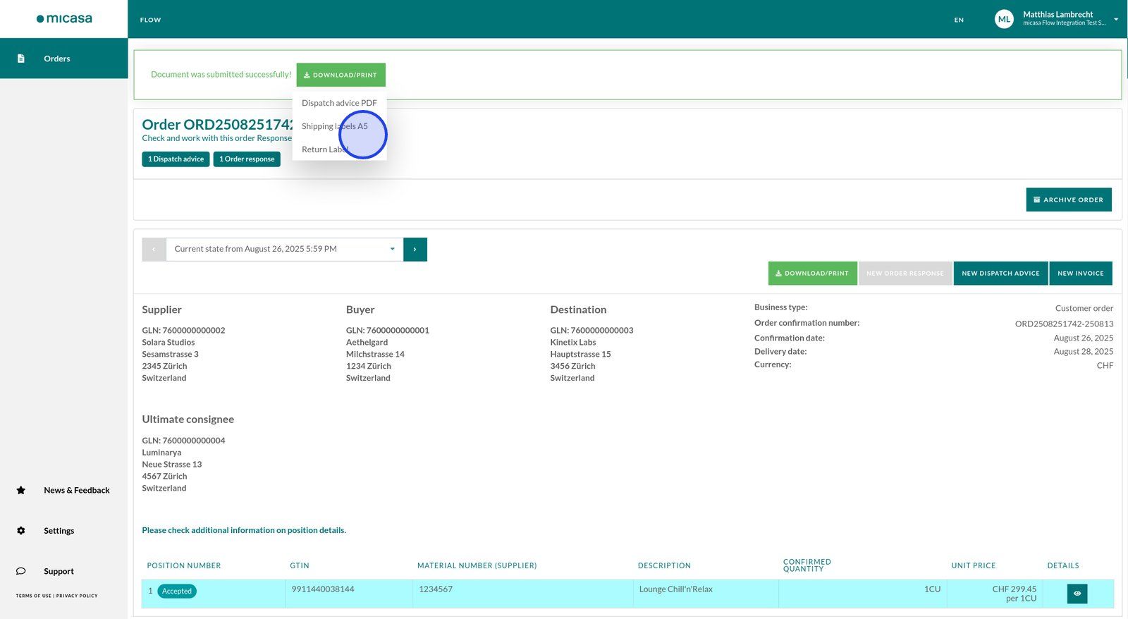Click the Material Number (Supplier) column header
The height and width of the screenshot is (619, 1128).
[477, 565]
